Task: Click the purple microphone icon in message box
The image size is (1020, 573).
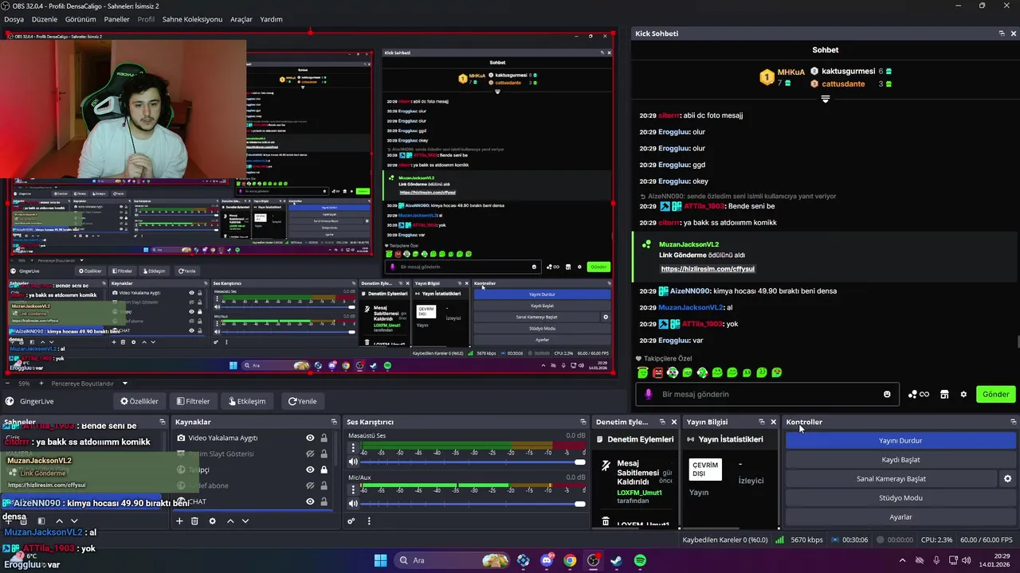Action: (x=648, y=394)
